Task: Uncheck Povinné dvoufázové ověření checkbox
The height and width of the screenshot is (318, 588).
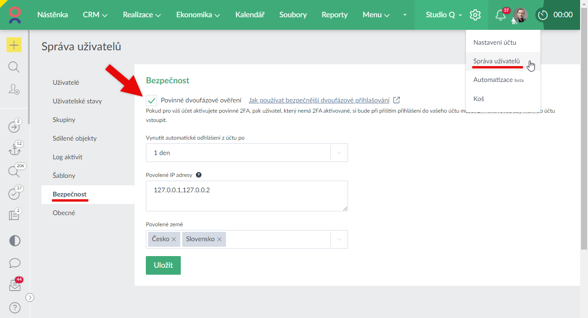Action: [x=151, y=100]
